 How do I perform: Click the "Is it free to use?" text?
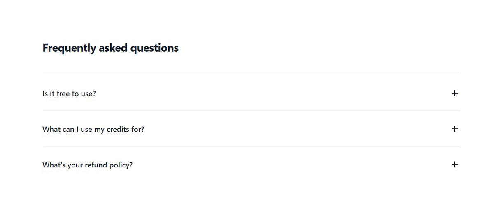(x=69, y=94)
